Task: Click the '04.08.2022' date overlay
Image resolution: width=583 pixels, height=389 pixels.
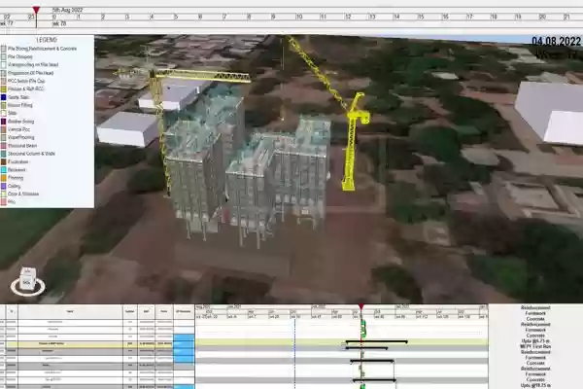Action: pyautogui.click(x=556, y=41)
